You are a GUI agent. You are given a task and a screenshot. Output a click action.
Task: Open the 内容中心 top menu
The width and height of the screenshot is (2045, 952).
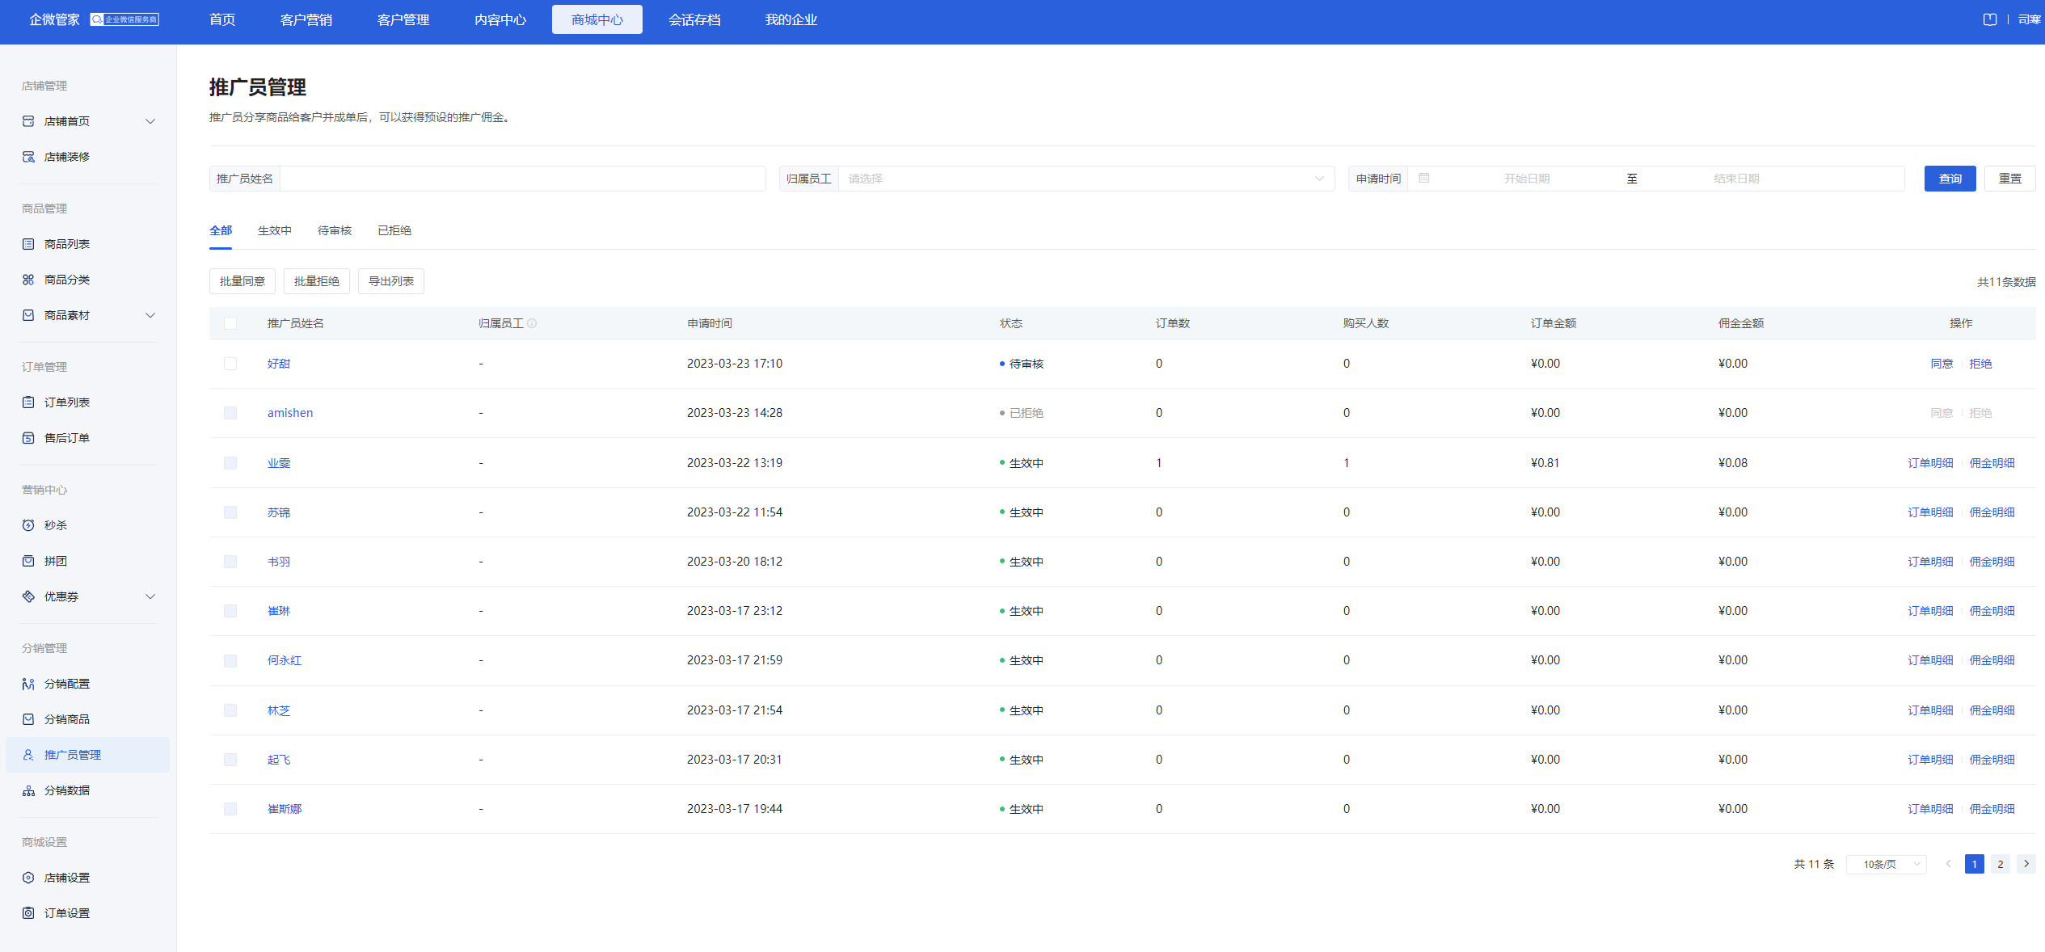pos(500,19)
